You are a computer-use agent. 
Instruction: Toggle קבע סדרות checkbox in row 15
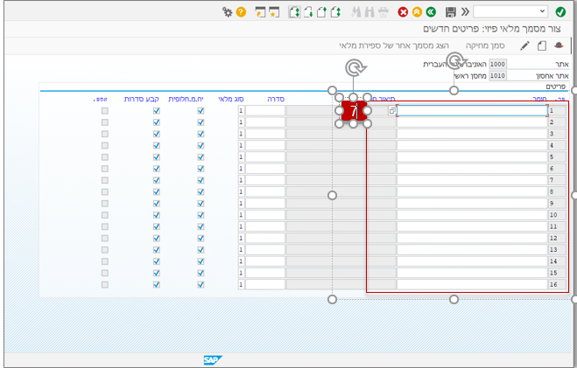click(157, 273)
